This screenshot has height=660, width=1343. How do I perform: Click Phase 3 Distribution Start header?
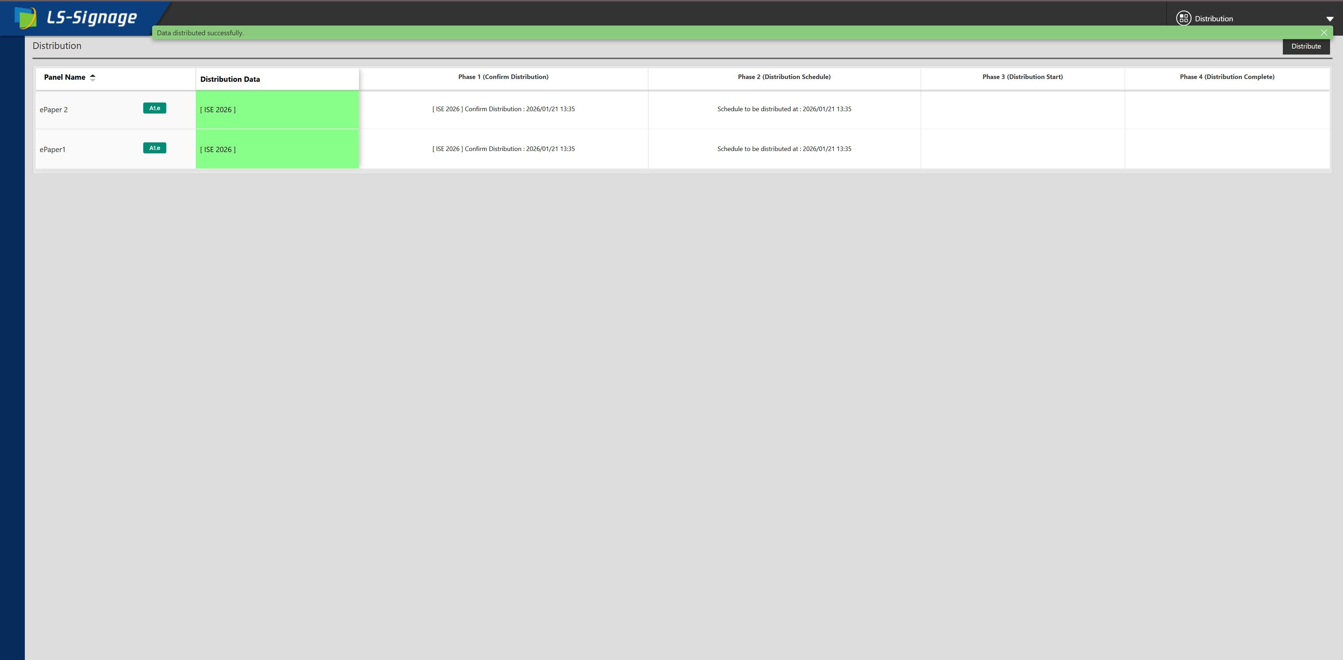click(x=1022, y=77)
